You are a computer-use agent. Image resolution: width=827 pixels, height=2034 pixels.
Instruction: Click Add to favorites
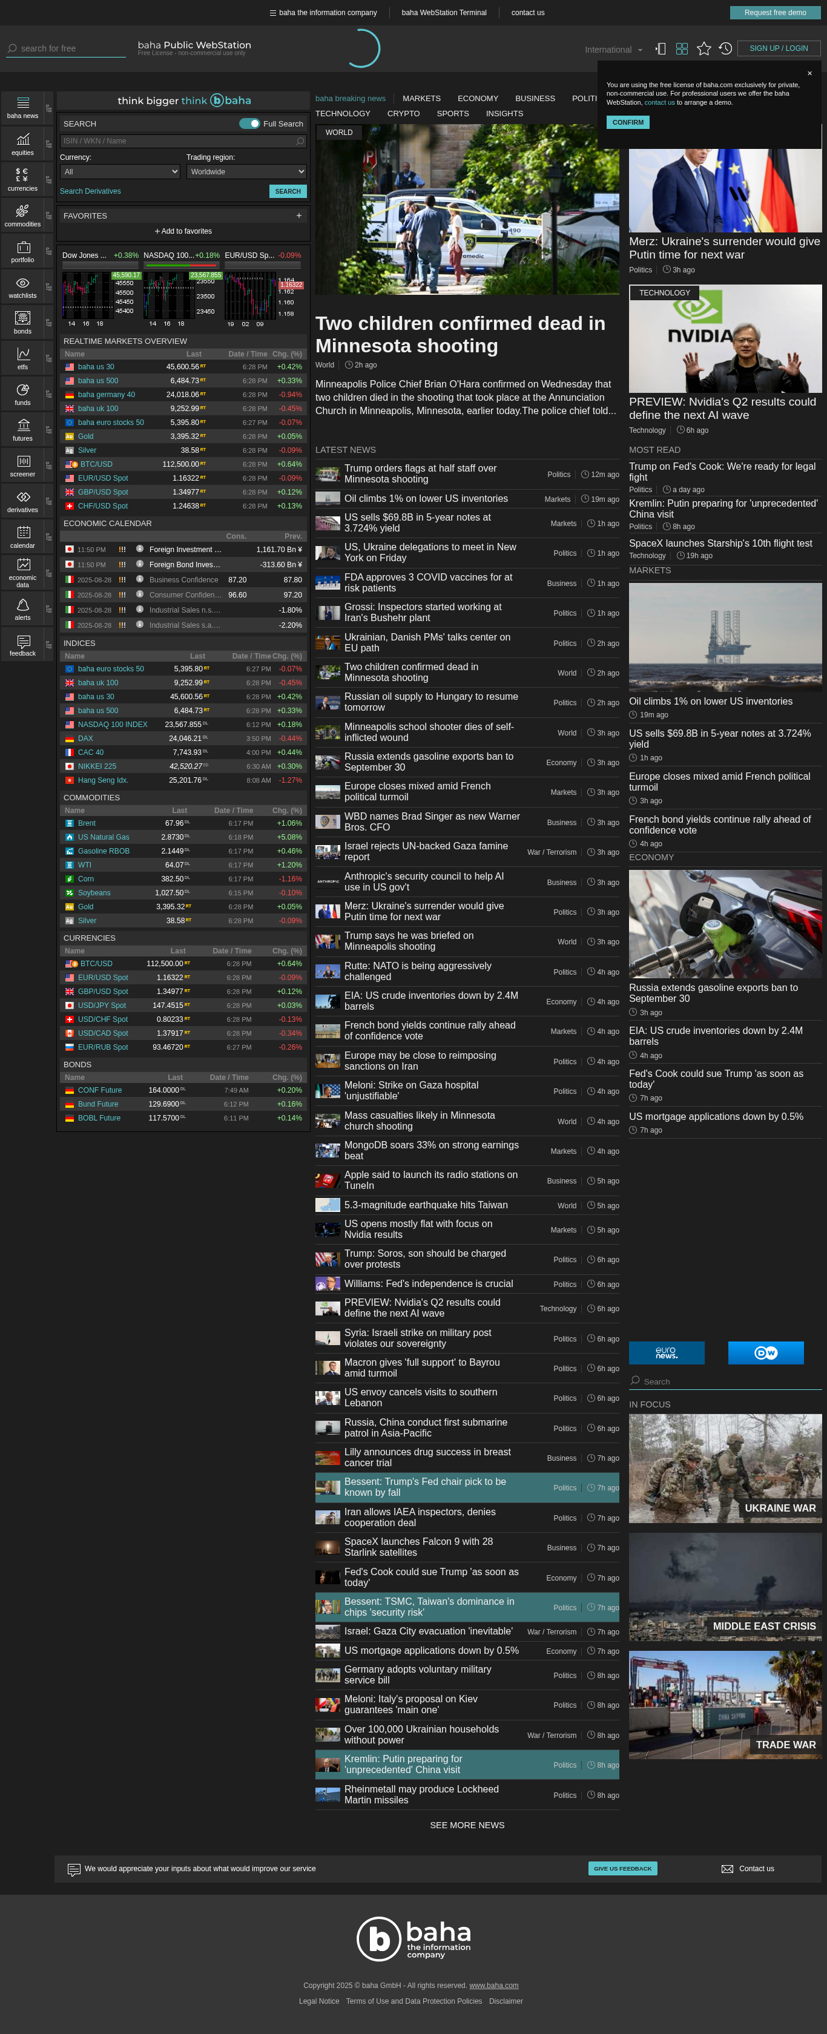(x=183, y=231)
